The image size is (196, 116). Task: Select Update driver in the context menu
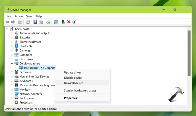coord(72,72)
